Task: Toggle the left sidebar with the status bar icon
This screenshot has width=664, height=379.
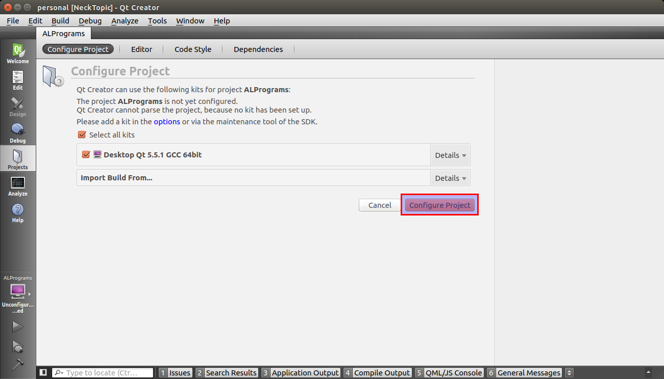Action: [43, 372]
